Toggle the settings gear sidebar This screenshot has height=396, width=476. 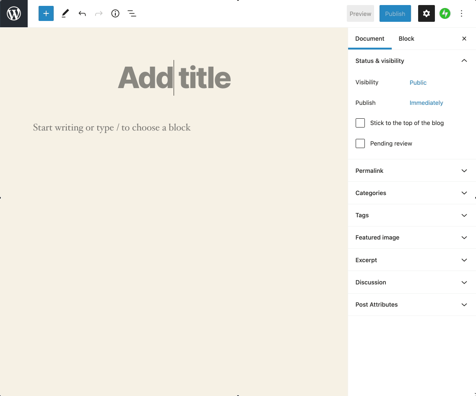[x=426, y=14]
